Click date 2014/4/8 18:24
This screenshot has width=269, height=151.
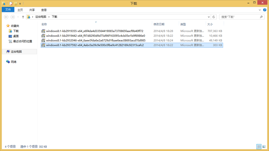pyautogui.click(x=163, y=41)
